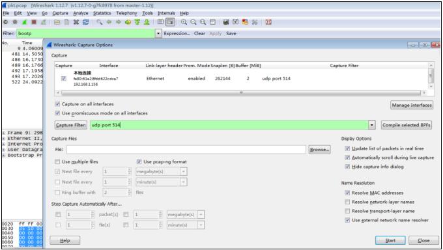Click the Manage Interfaces button
This screenshot has width=443, height=250.
coord(412,105)
